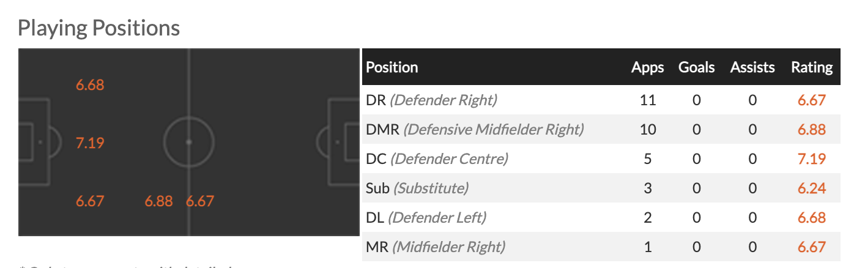This screenshot has height=268, width=843.
Task: Click the 6.24 rating in Sub row
Action: click(812, 188)
